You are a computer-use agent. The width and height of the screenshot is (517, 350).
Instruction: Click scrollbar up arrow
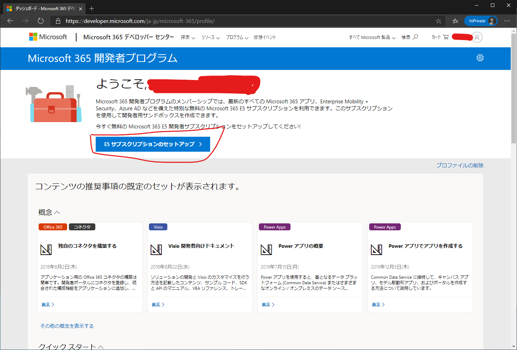(x=514, y=31)
